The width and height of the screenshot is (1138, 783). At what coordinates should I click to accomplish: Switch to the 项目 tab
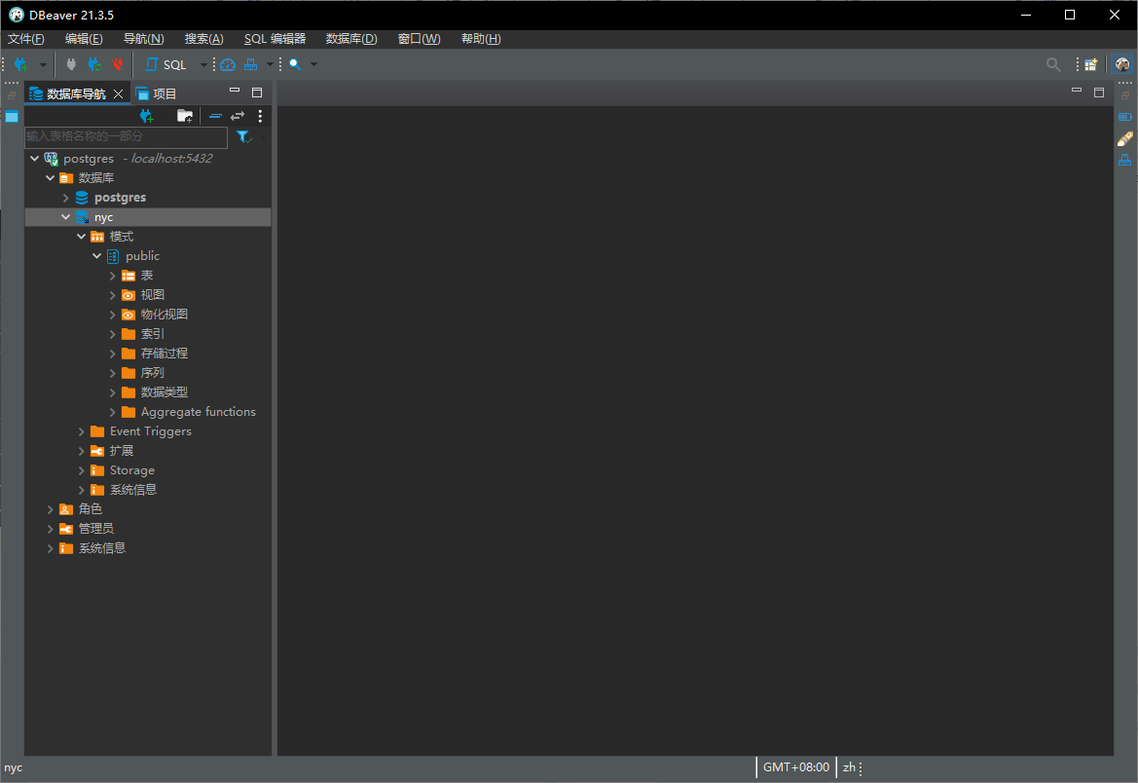coord(156,93)
